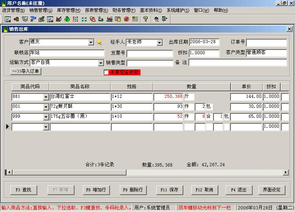Click the four teal squares toolbar icon
The width and height of the screenshot is (295, 212).
(x=84, y=19)
